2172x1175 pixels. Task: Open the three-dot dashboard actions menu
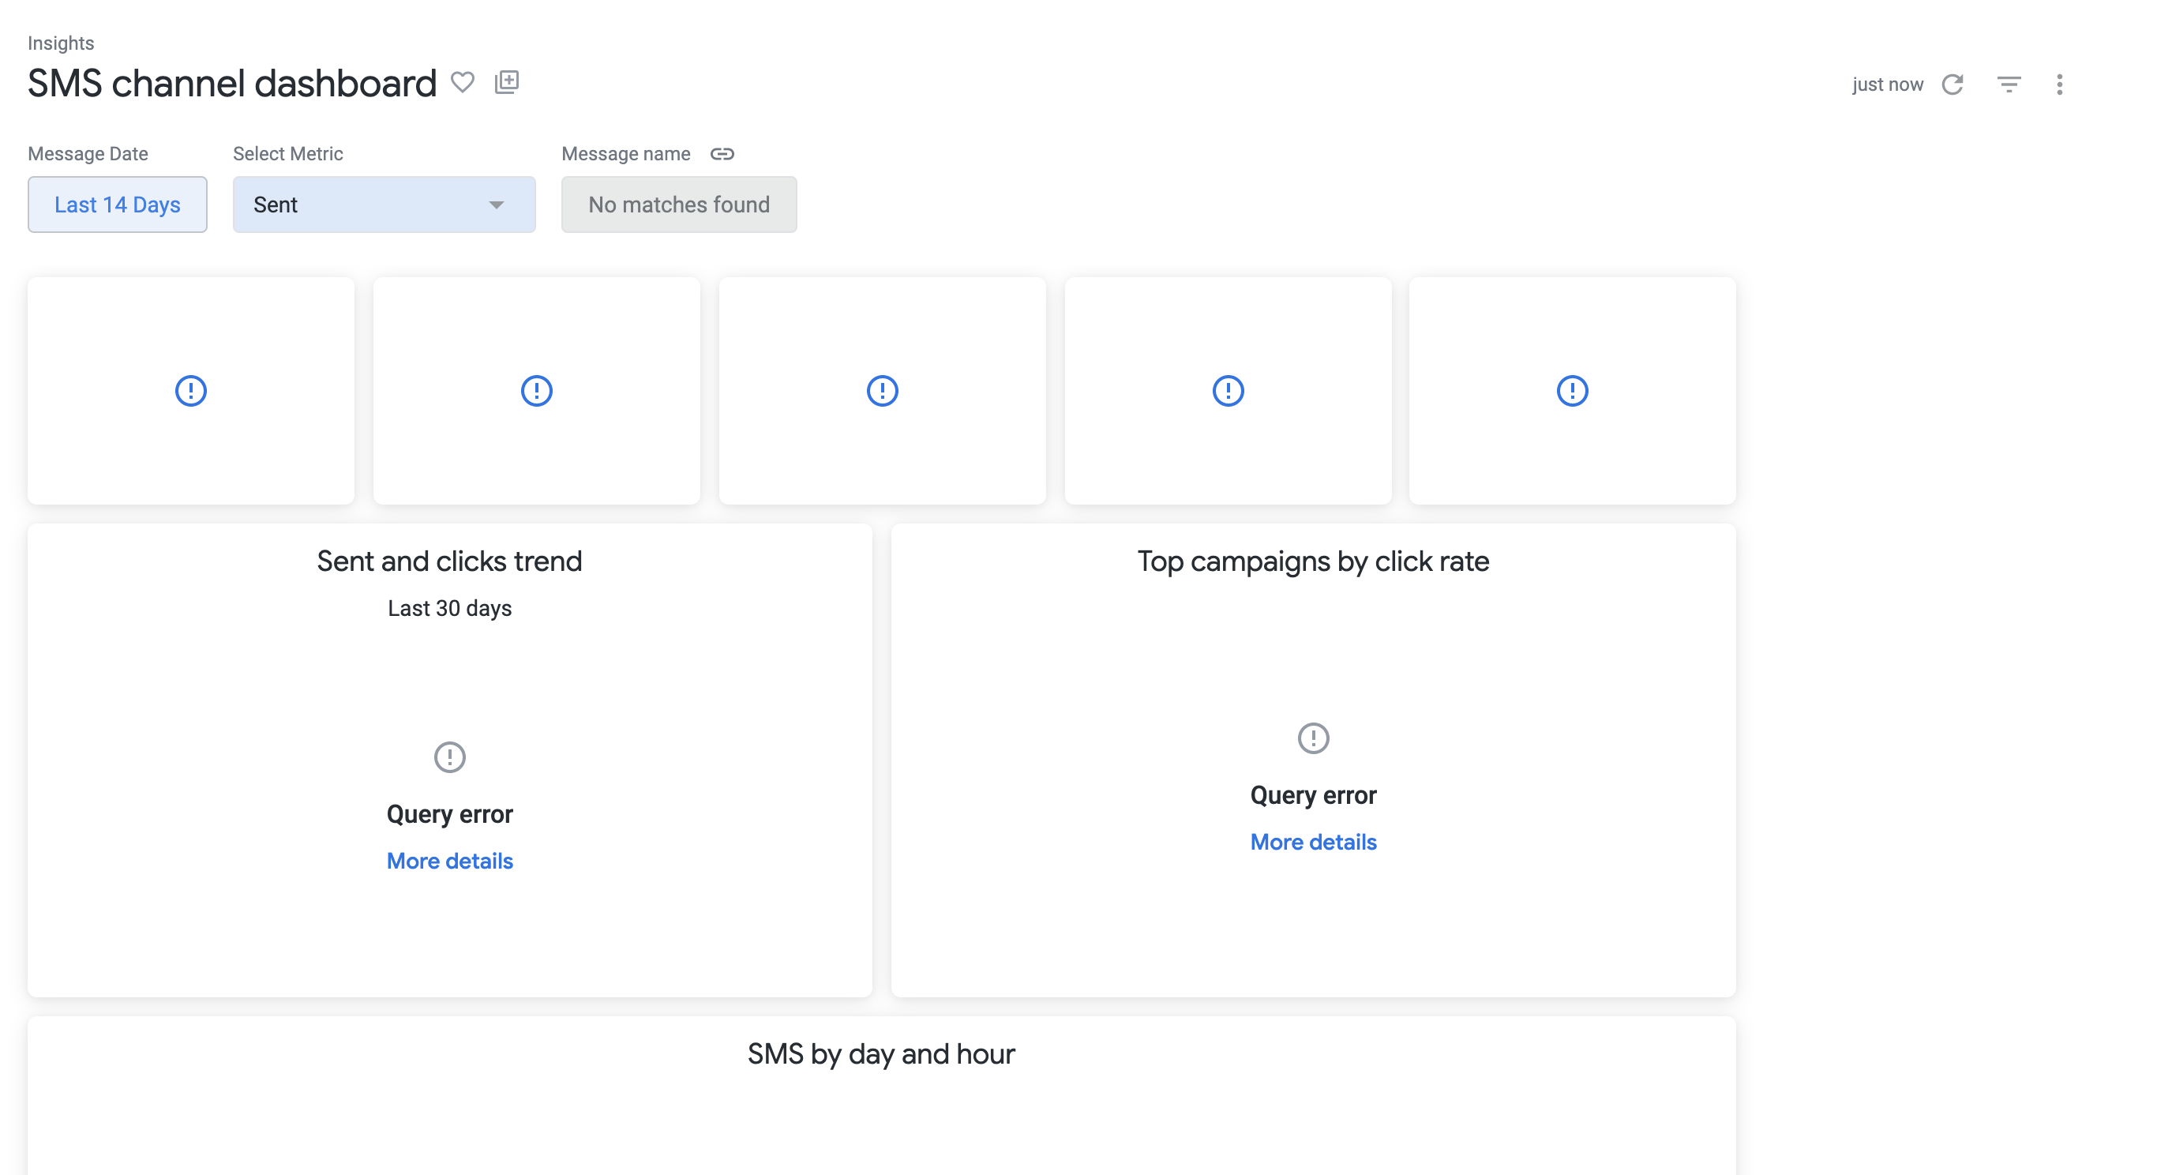coord(2060,84)
